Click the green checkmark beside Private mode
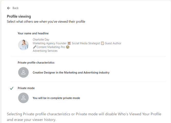 click(12, 88)
